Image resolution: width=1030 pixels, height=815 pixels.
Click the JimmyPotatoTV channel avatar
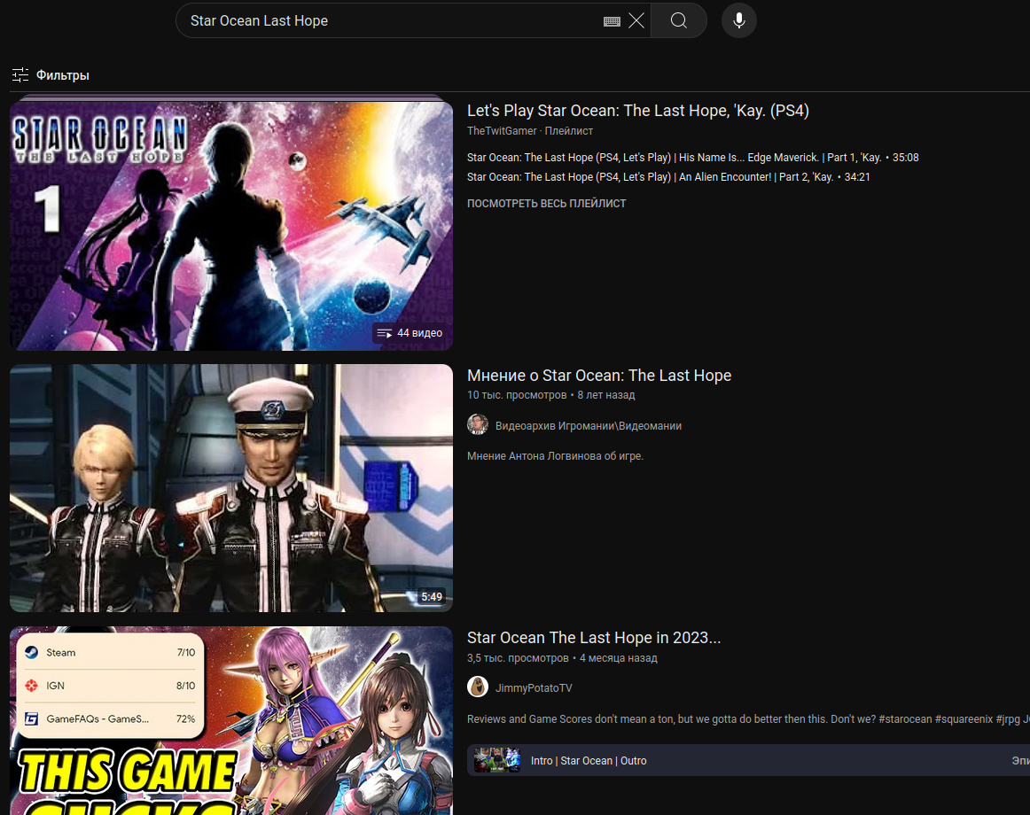point(478,687)
